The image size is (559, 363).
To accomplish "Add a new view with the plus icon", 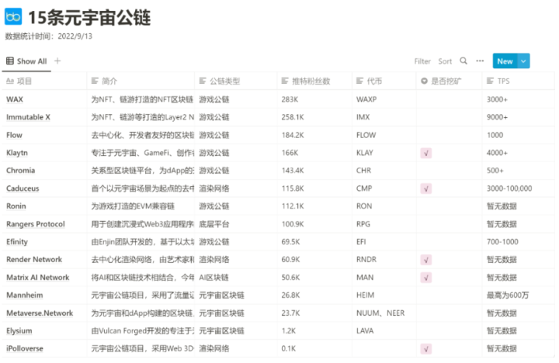I will [57, 61].
